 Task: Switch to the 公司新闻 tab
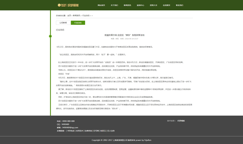[63, 23]
